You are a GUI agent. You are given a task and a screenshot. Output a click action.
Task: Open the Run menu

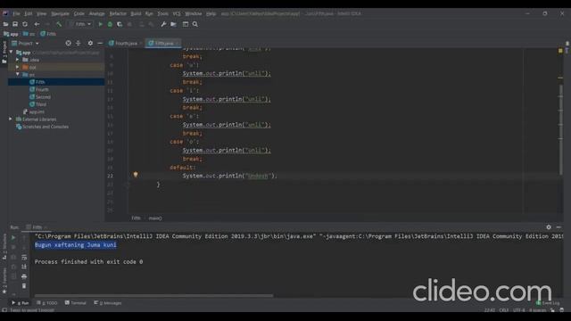149,13
